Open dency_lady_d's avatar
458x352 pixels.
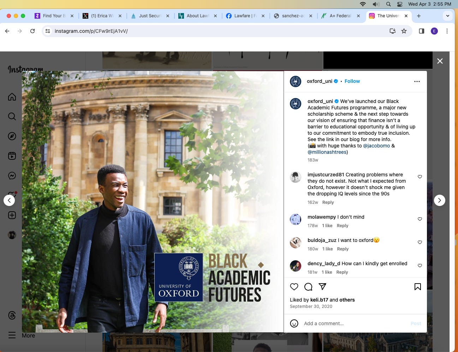296,266
